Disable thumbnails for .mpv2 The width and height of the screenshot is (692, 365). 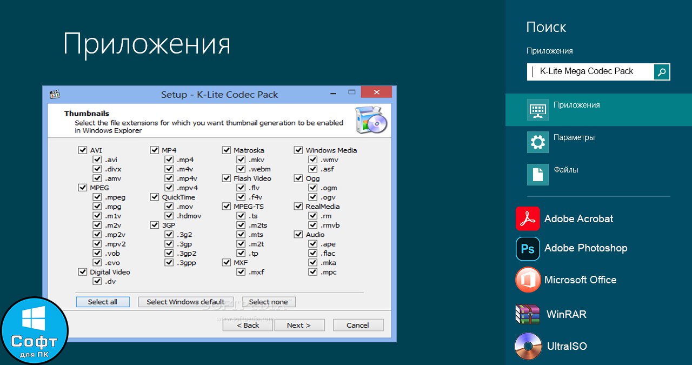pyautogui.click(x=97, y=244)
